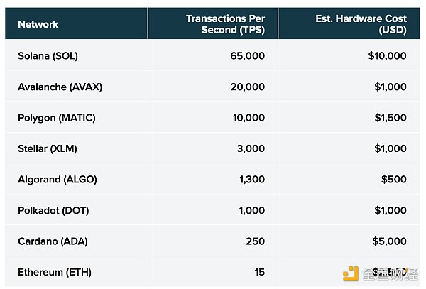Click the Transactions Per Second column header
Image resolution: width=426 pixels, height=289 pixels.
225,24
